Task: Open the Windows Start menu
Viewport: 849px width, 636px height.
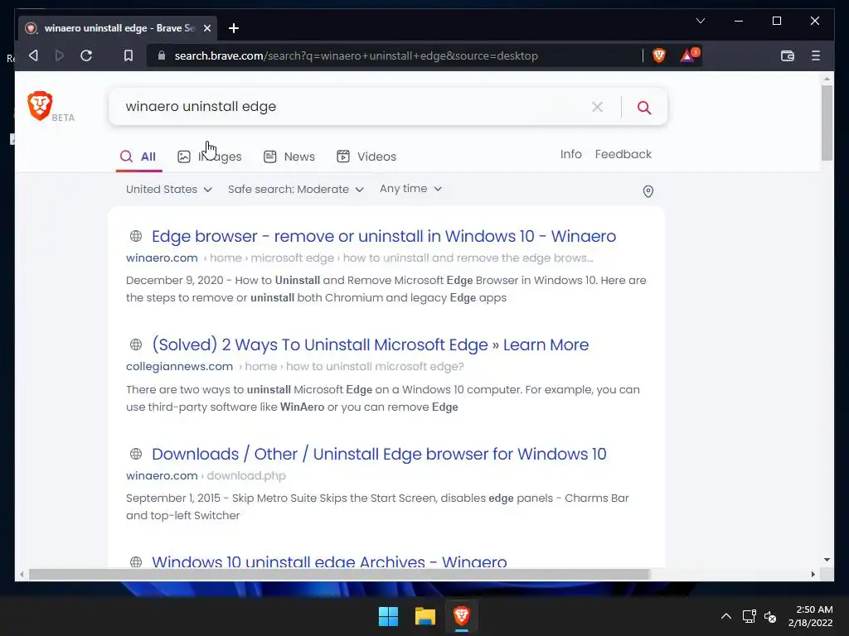Action: click(388, 616)
